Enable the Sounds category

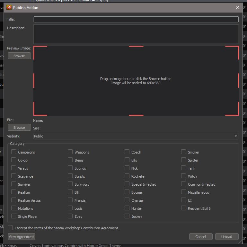tap(70, 168)
